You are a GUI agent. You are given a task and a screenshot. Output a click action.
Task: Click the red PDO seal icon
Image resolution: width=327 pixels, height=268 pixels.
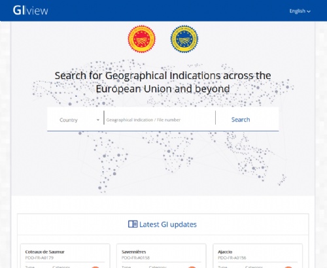[x=142, y=39]
